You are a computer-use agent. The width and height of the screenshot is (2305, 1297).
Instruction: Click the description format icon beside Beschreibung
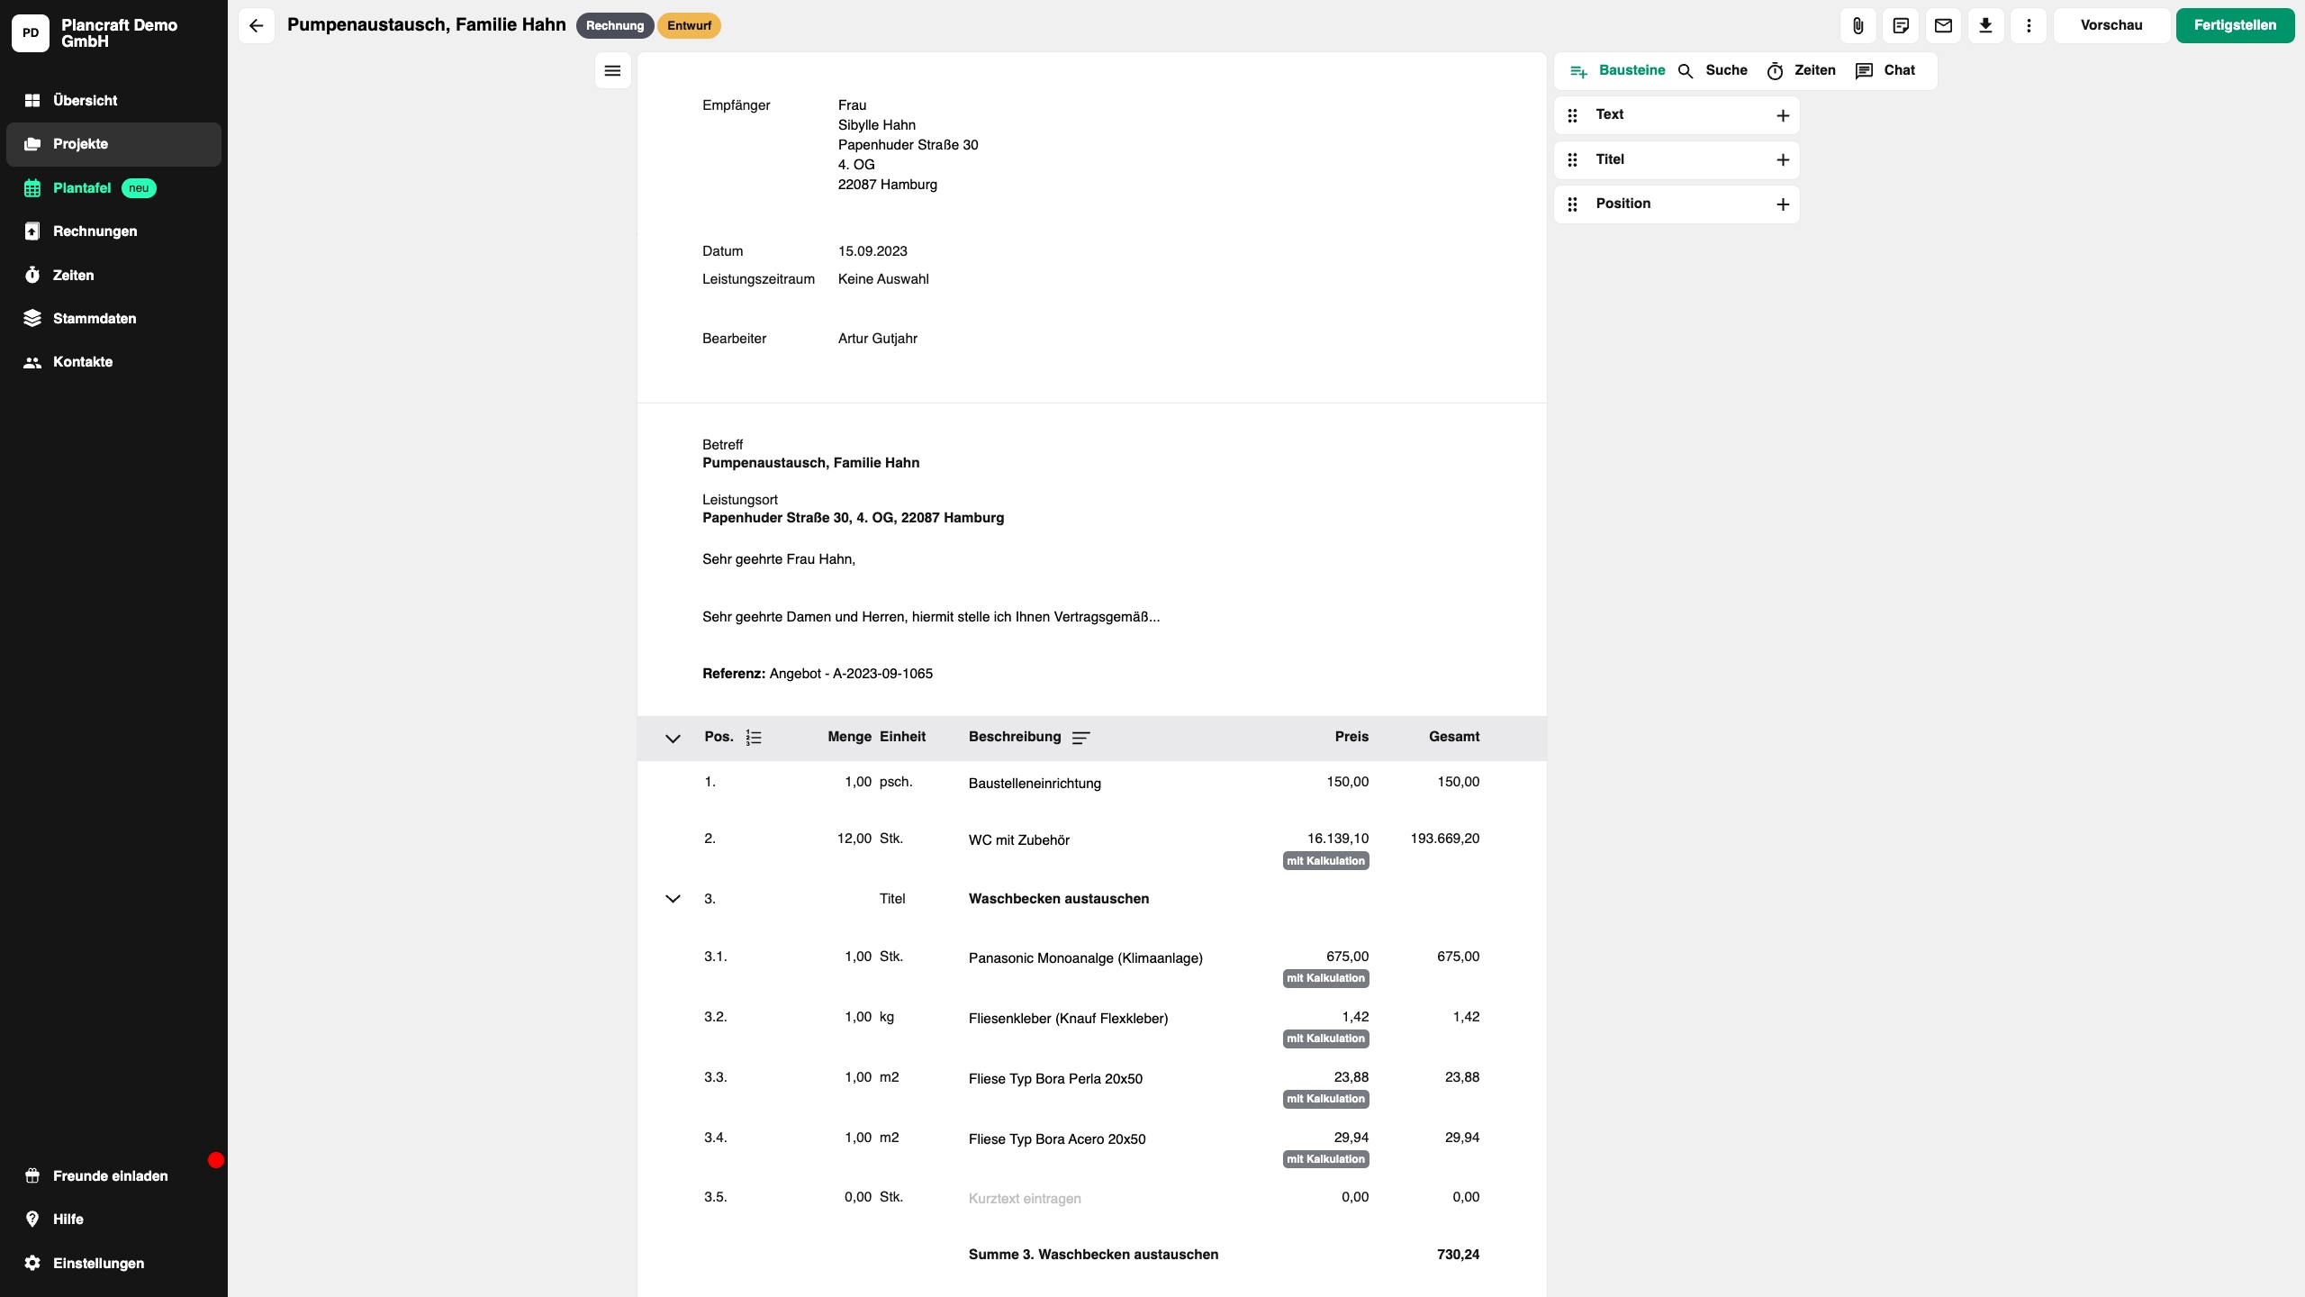tap(1080, 738)
